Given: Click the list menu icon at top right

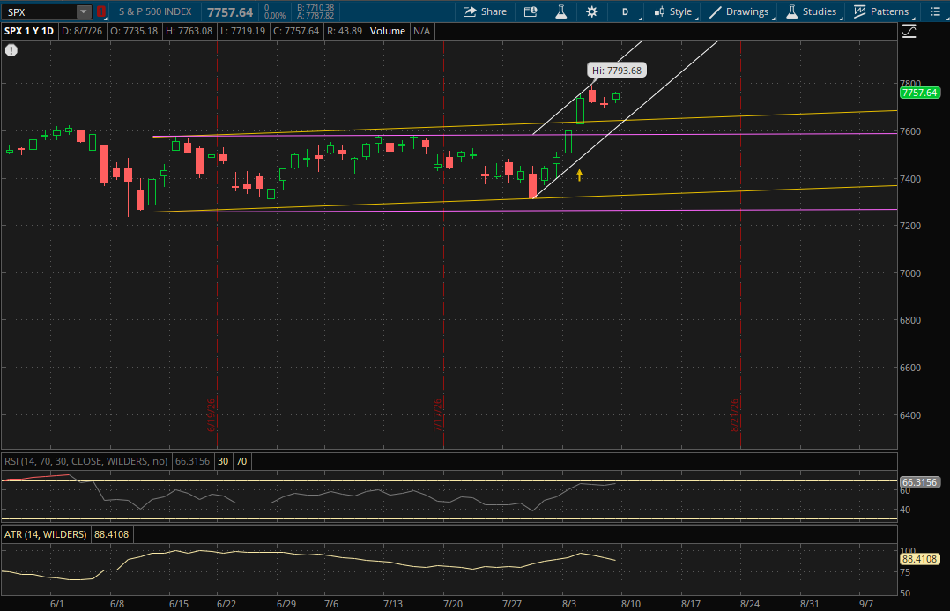Looking at the screenshot, I should point(935,11).
